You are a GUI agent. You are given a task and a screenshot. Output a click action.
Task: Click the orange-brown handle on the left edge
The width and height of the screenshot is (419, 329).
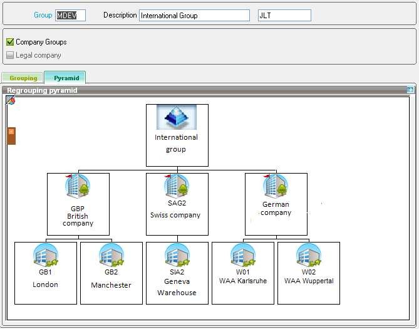coord(11,135)
